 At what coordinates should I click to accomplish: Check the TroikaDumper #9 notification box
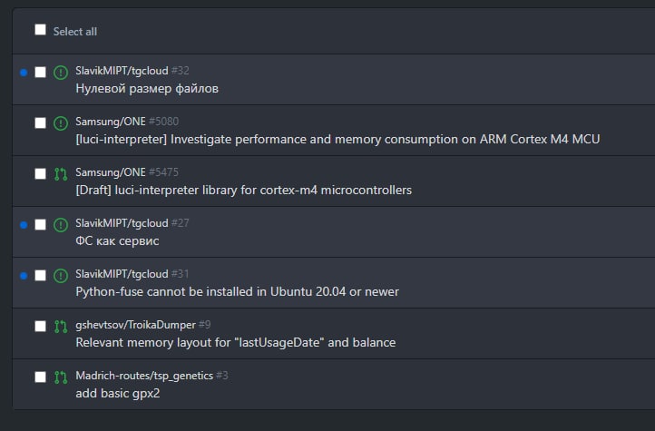[x=40, y=326]
